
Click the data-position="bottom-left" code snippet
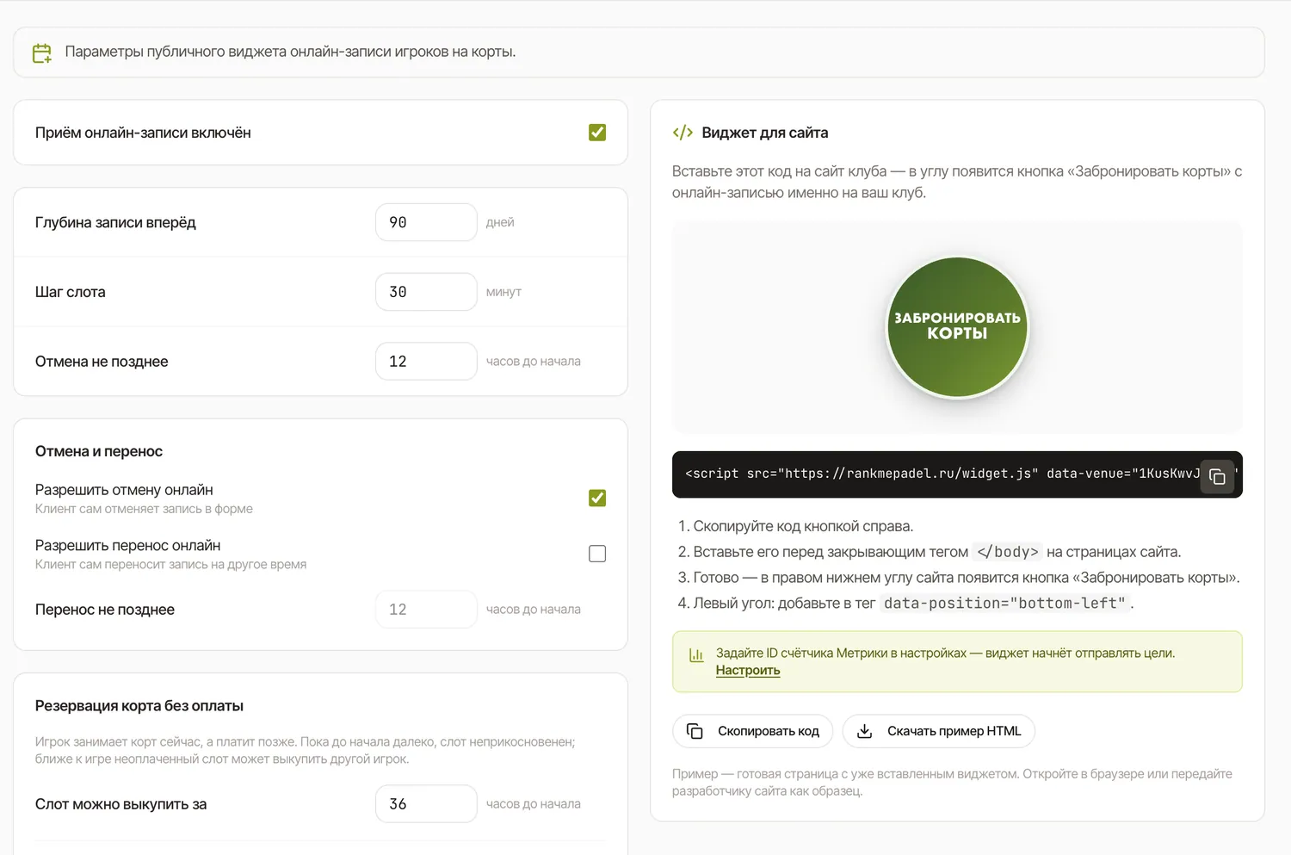(x=1004, y=604)
